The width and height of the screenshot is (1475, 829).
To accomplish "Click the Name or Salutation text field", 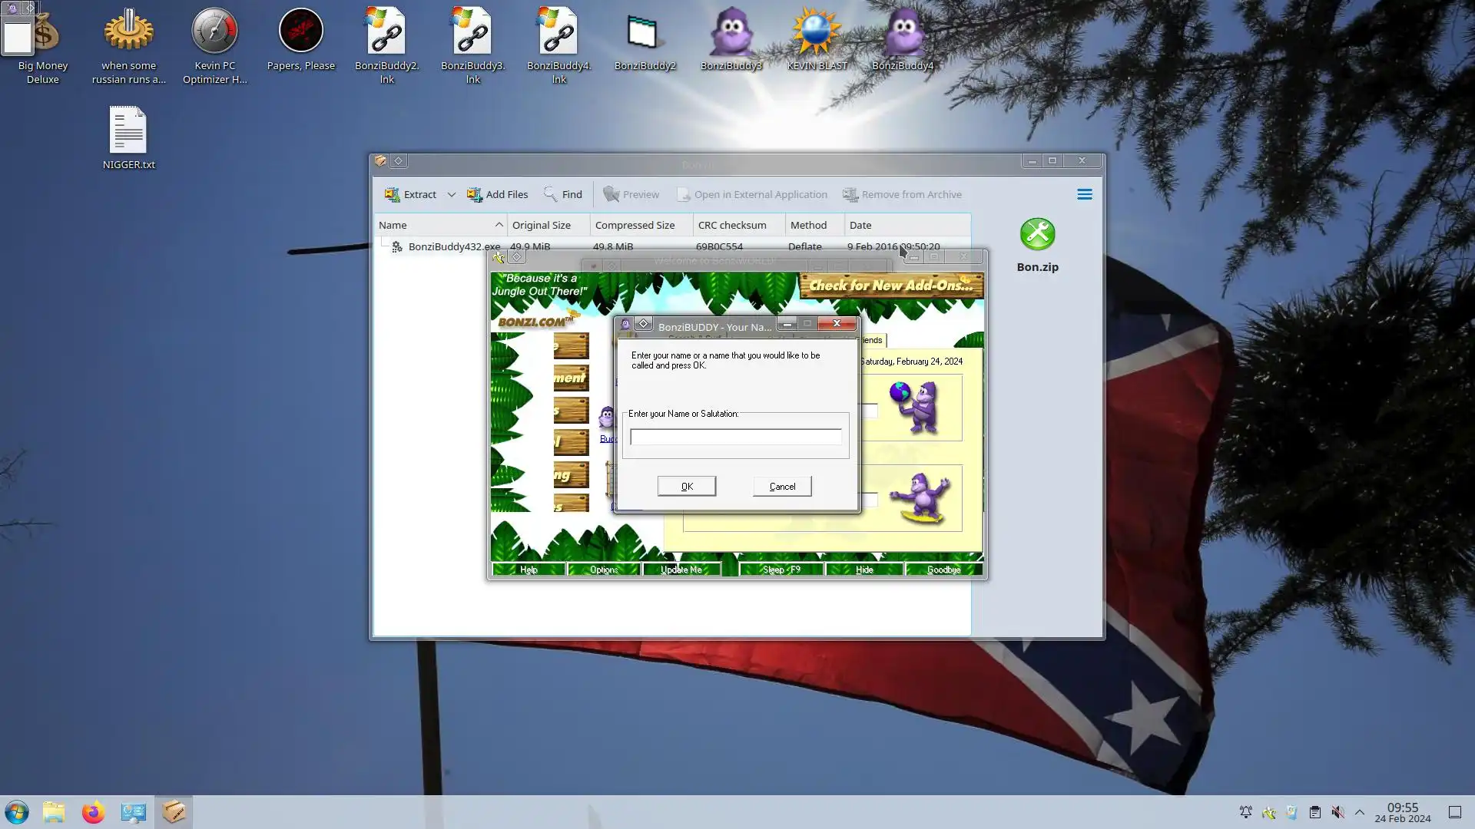I will coord(735,437).
